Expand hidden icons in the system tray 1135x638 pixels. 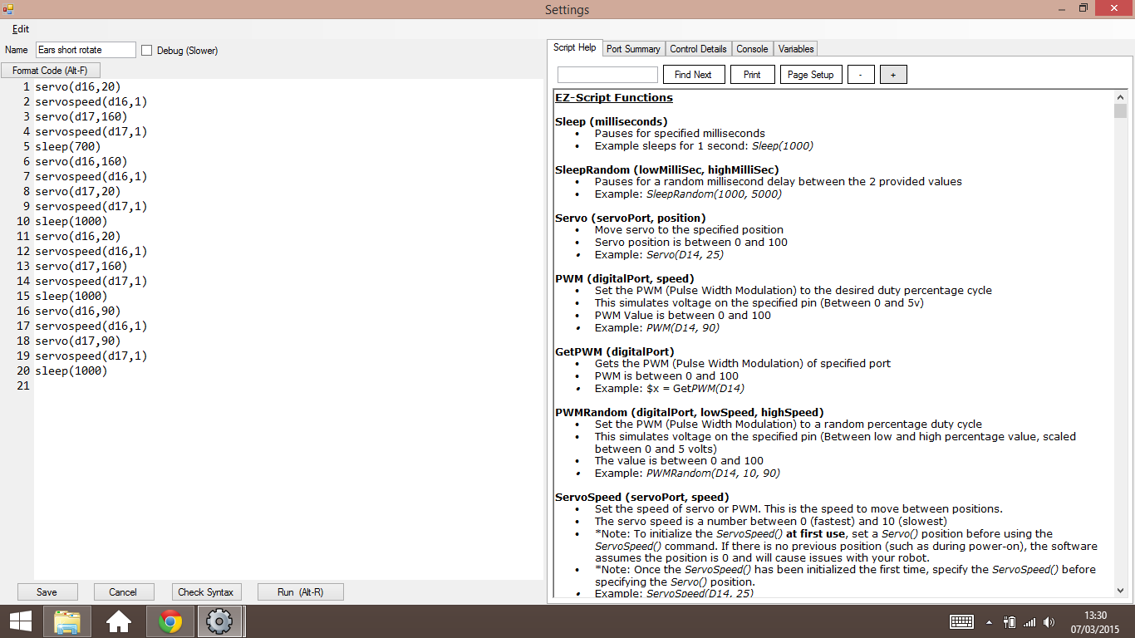989,621
